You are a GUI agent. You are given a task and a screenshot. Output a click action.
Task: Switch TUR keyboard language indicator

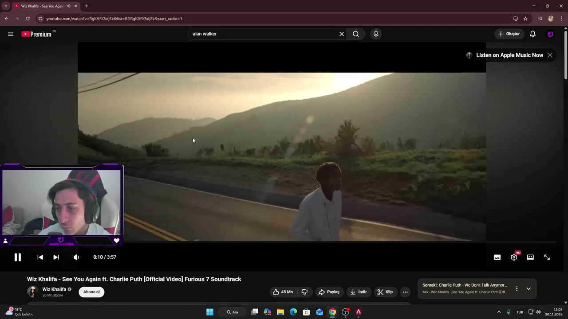pos(520,312)
